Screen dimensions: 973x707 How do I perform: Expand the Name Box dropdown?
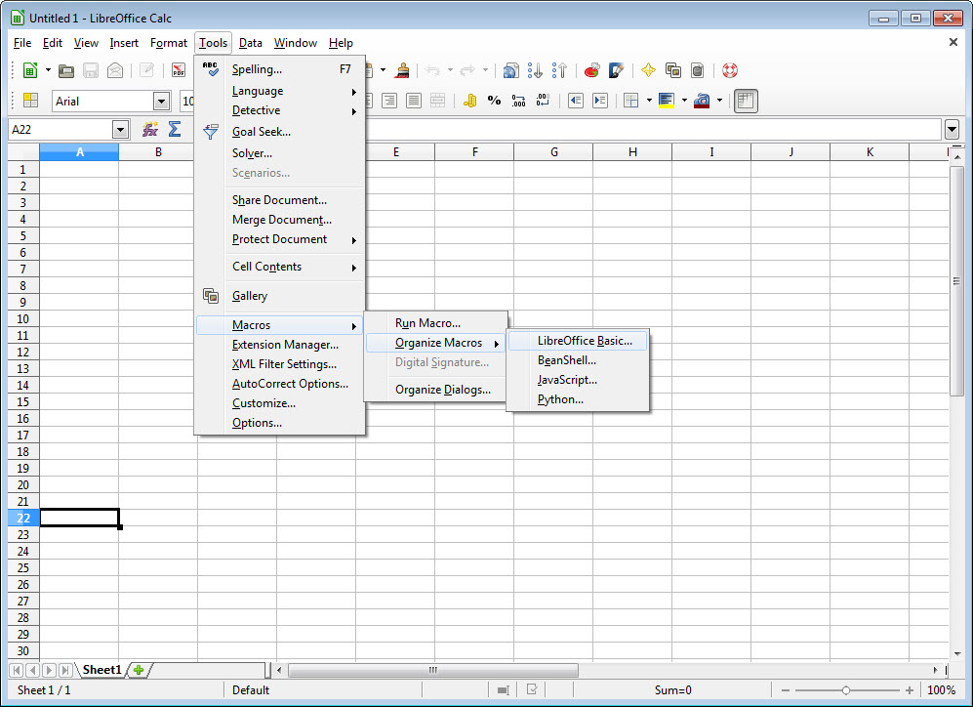(x=120, y=130)
